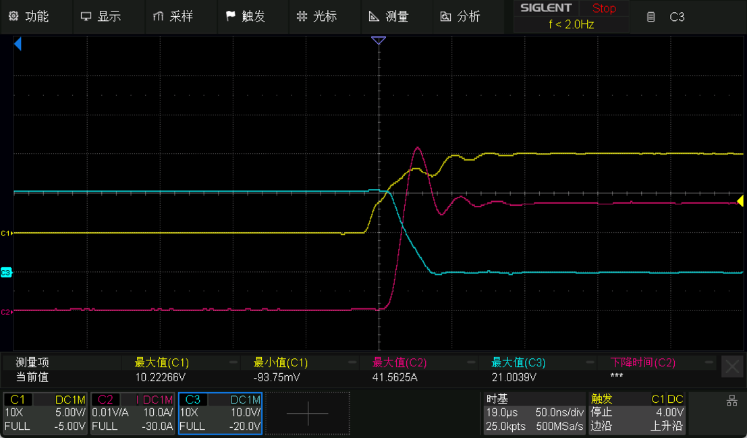Click the minus dash beside 最大值(C1)
The height and width of the screenshot is (438, 747).
[x=233, y=362]
